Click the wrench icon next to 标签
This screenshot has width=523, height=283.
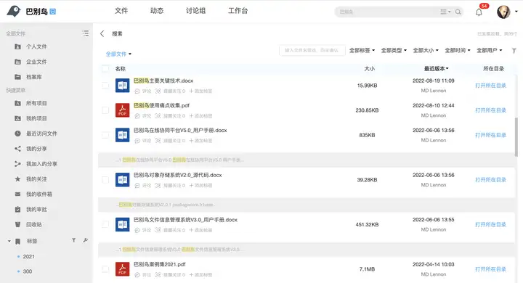click(86, 240)
